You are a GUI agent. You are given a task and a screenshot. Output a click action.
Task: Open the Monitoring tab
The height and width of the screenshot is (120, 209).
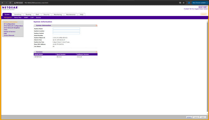58,14
